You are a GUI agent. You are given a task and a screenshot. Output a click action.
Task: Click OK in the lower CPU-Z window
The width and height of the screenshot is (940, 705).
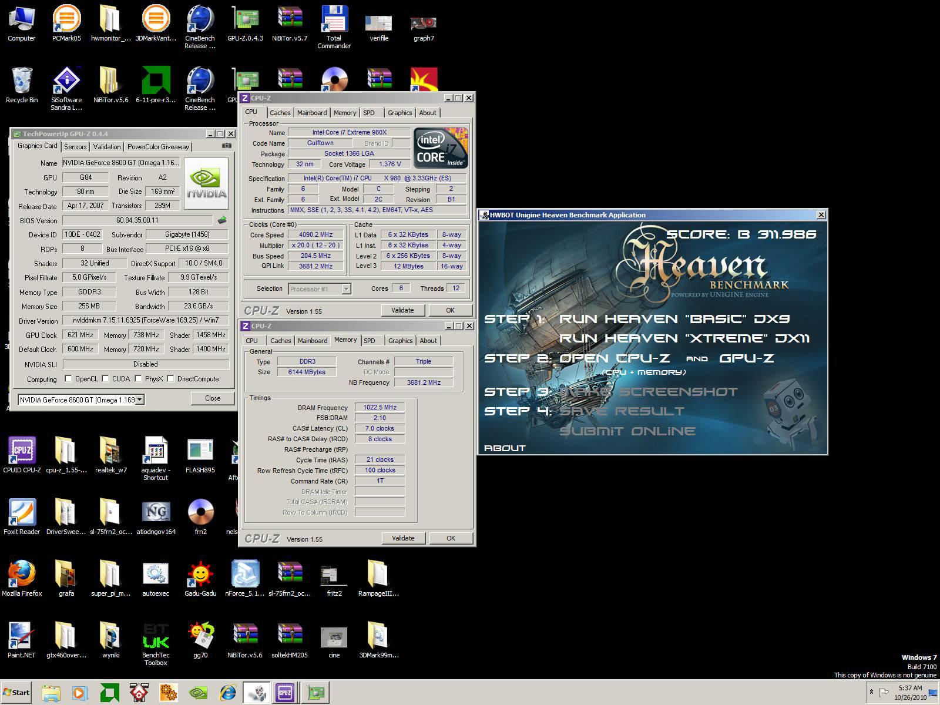[x=451, y=538]
